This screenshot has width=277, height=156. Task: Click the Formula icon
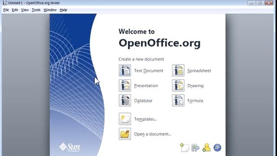(178, 100)
